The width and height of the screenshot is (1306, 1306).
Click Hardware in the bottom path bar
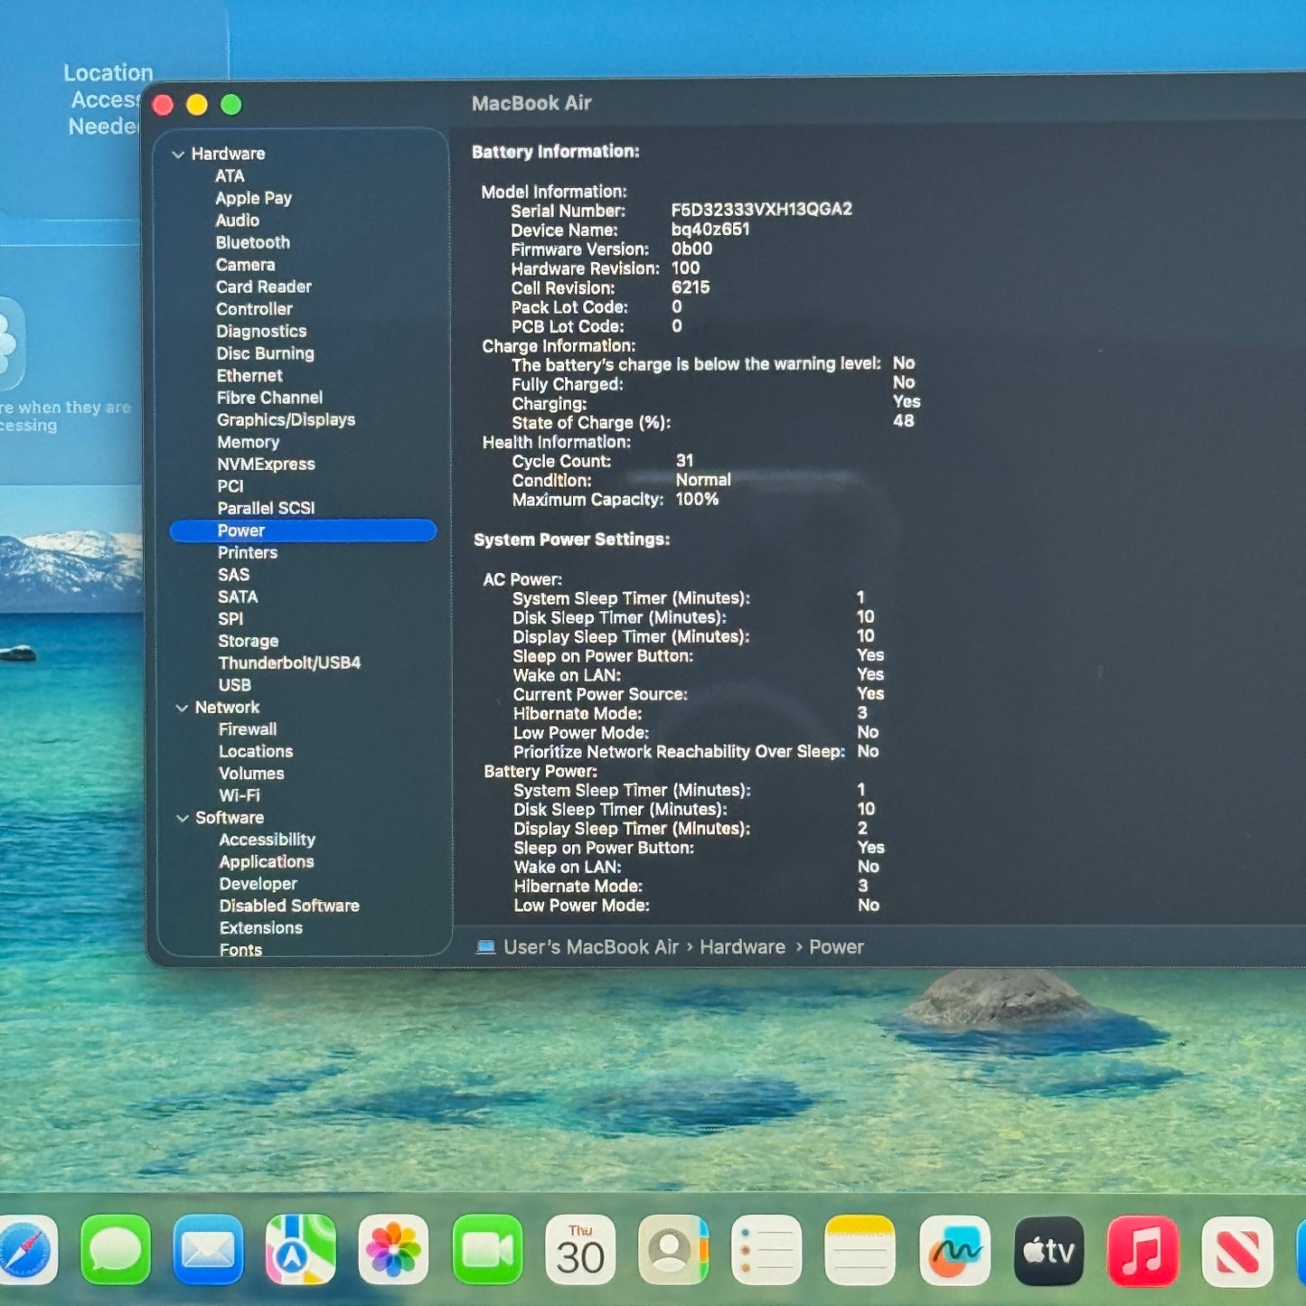[x=742, y=947]
